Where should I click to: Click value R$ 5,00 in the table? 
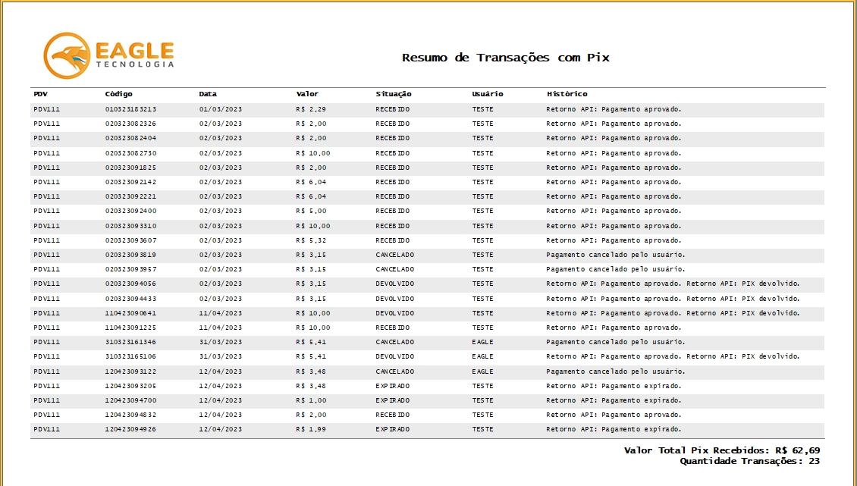click(x=311, y=211)
